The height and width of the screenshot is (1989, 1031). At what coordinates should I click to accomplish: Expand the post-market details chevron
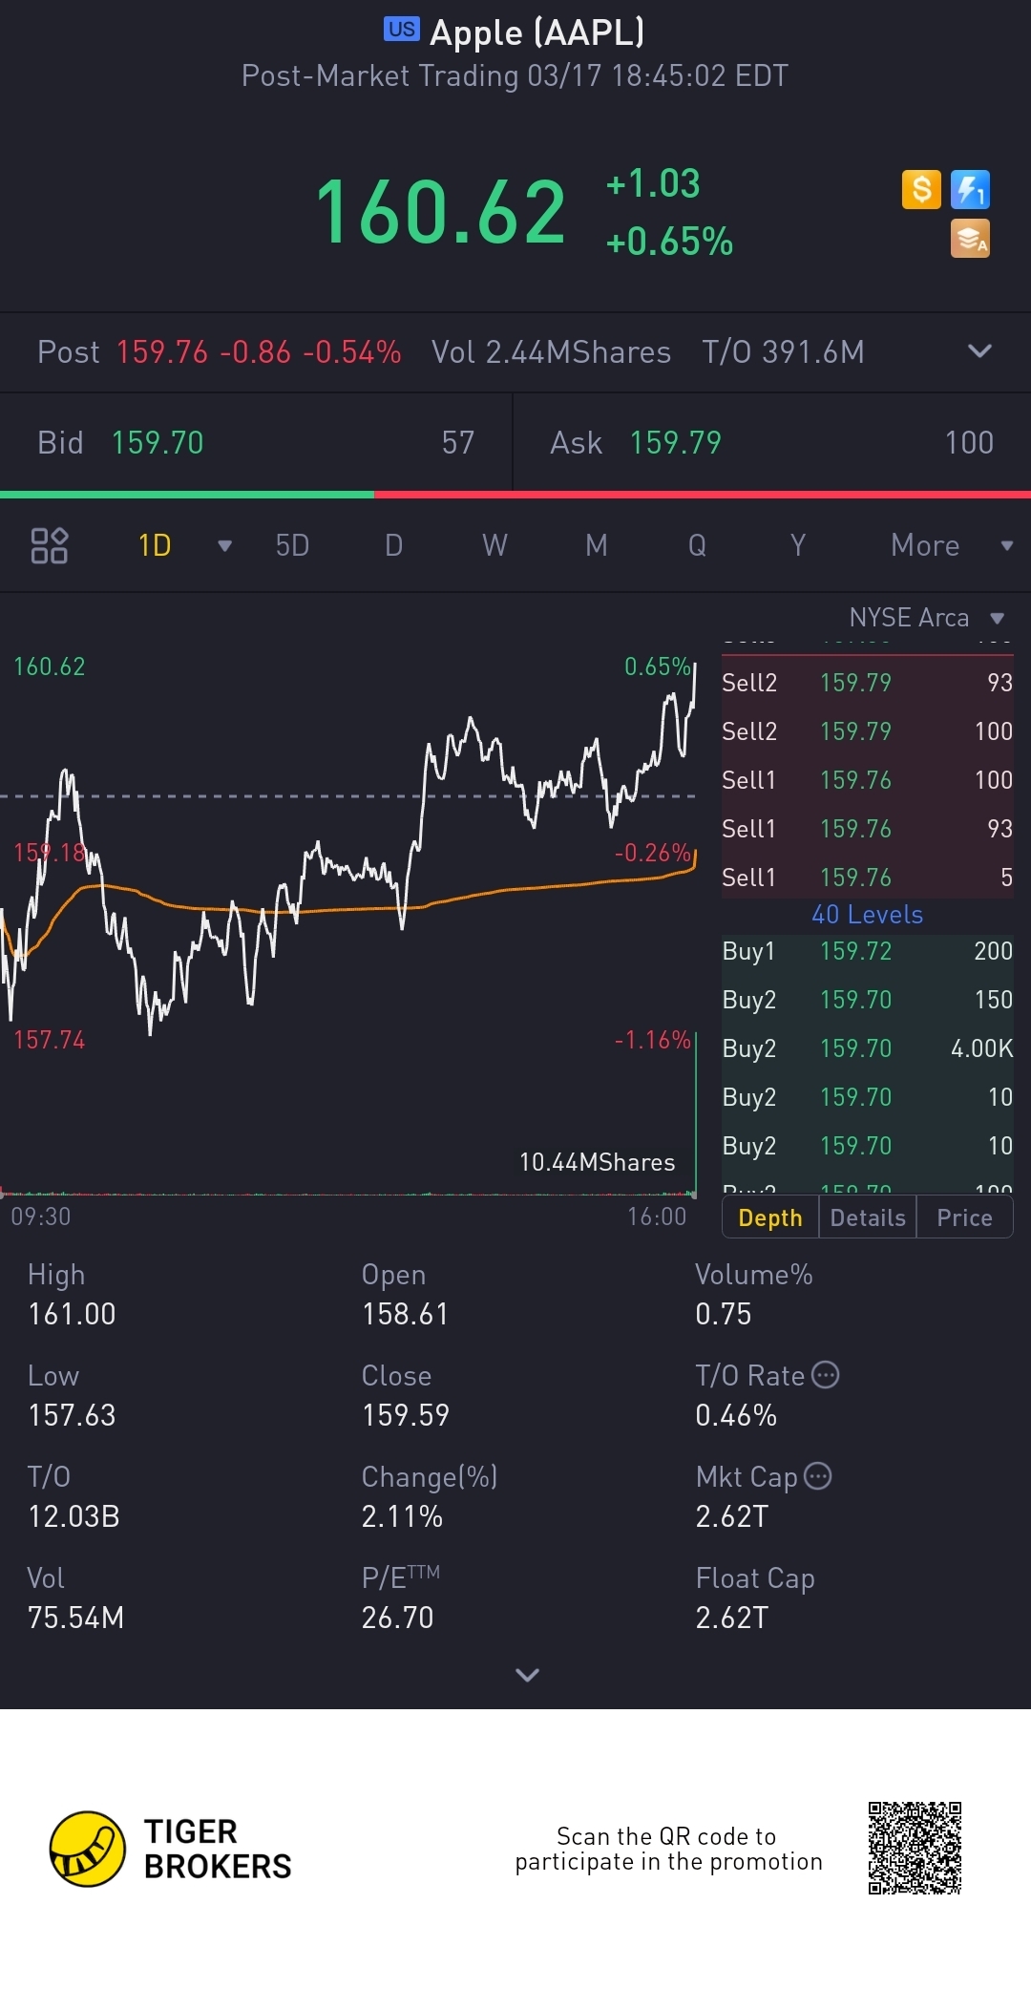click(x=979, y=351)
